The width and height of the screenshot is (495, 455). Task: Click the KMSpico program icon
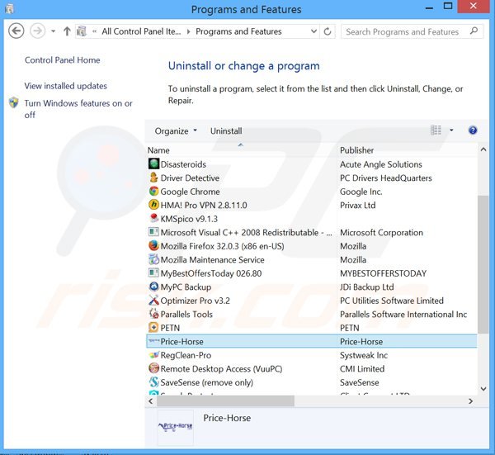pyautogui.click(x=153, y=218)
